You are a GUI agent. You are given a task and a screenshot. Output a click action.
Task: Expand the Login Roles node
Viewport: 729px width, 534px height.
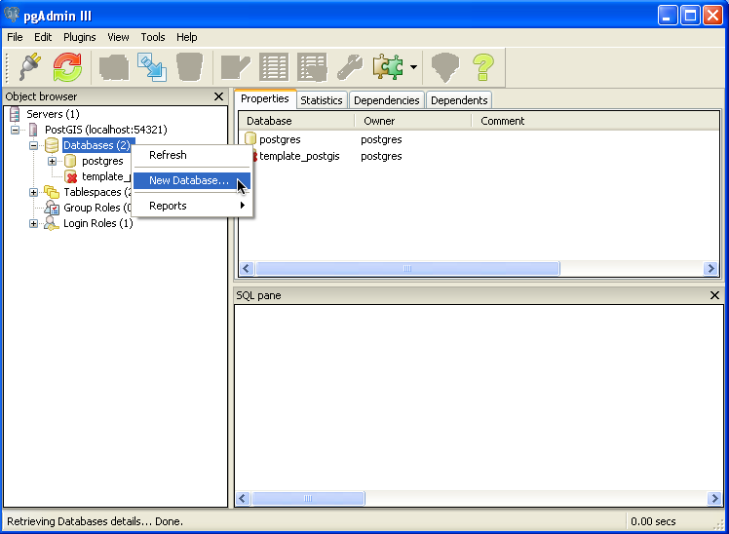pyautogui.click(x=33, y=223)
